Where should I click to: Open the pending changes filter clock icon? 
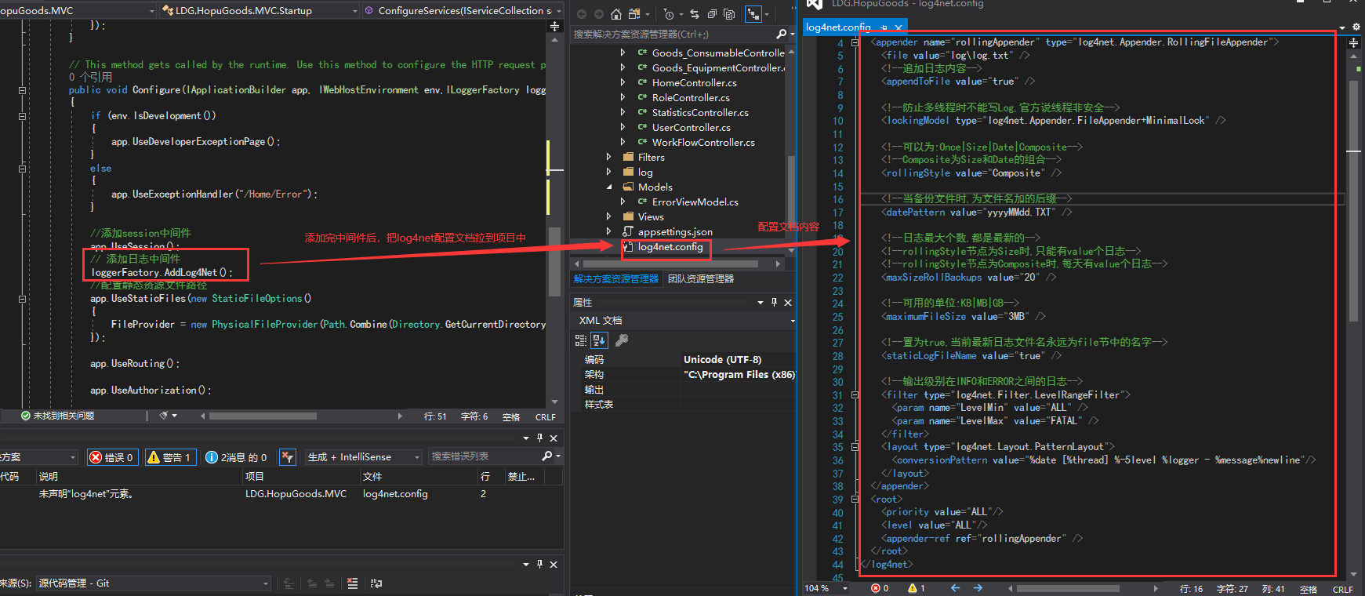(x=669, y=14)
